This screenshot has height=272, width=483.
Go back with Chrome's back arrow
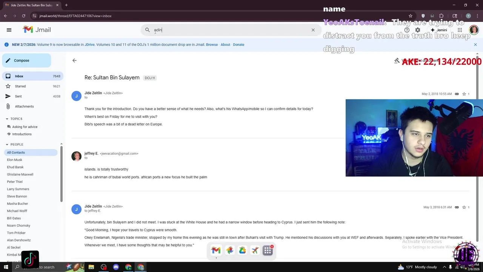[6, 16]
